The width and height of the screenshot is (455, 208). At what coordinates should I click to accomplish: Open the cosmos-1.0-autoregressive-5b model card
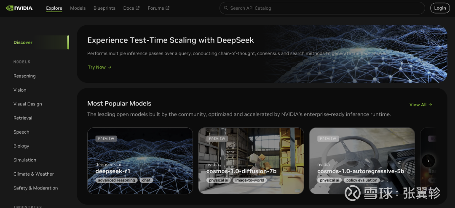(362, 161)
